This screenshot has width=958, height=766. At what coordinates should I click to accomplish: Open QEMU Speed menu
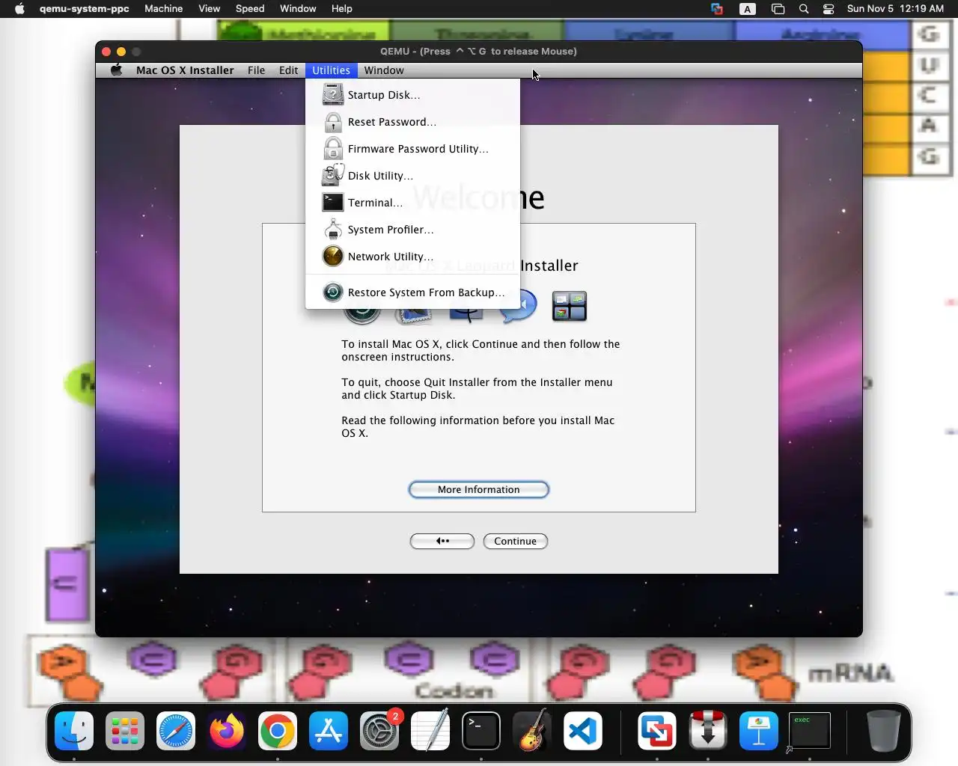(250, 9)
